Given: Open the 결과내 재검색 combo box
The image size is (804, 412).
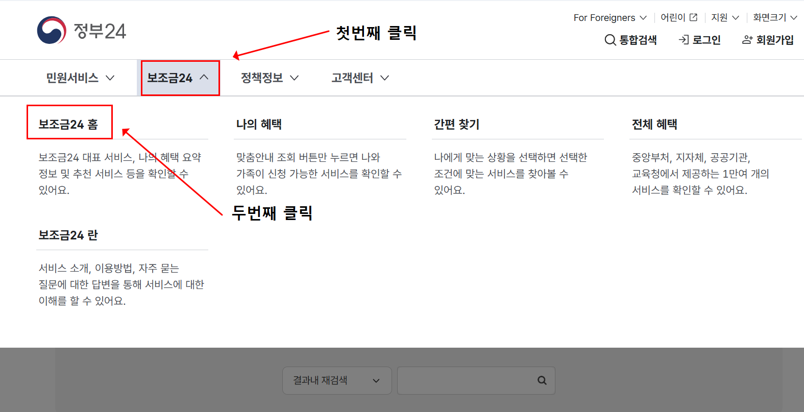Looking at the screenshot, I should click(337, 380).
